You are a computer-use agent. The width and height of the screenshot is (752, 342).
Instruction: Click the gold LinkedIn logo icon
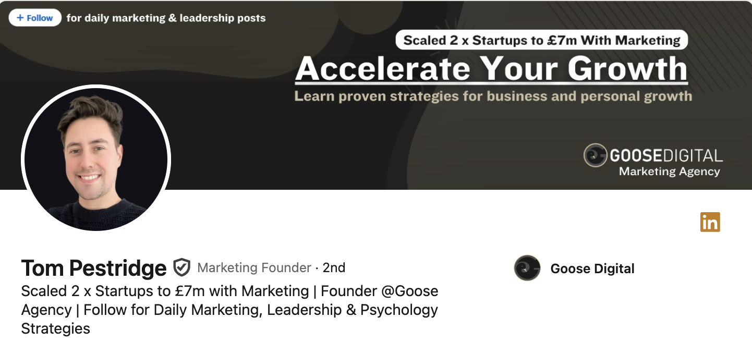pyautogui.click(x=710, y=222)
